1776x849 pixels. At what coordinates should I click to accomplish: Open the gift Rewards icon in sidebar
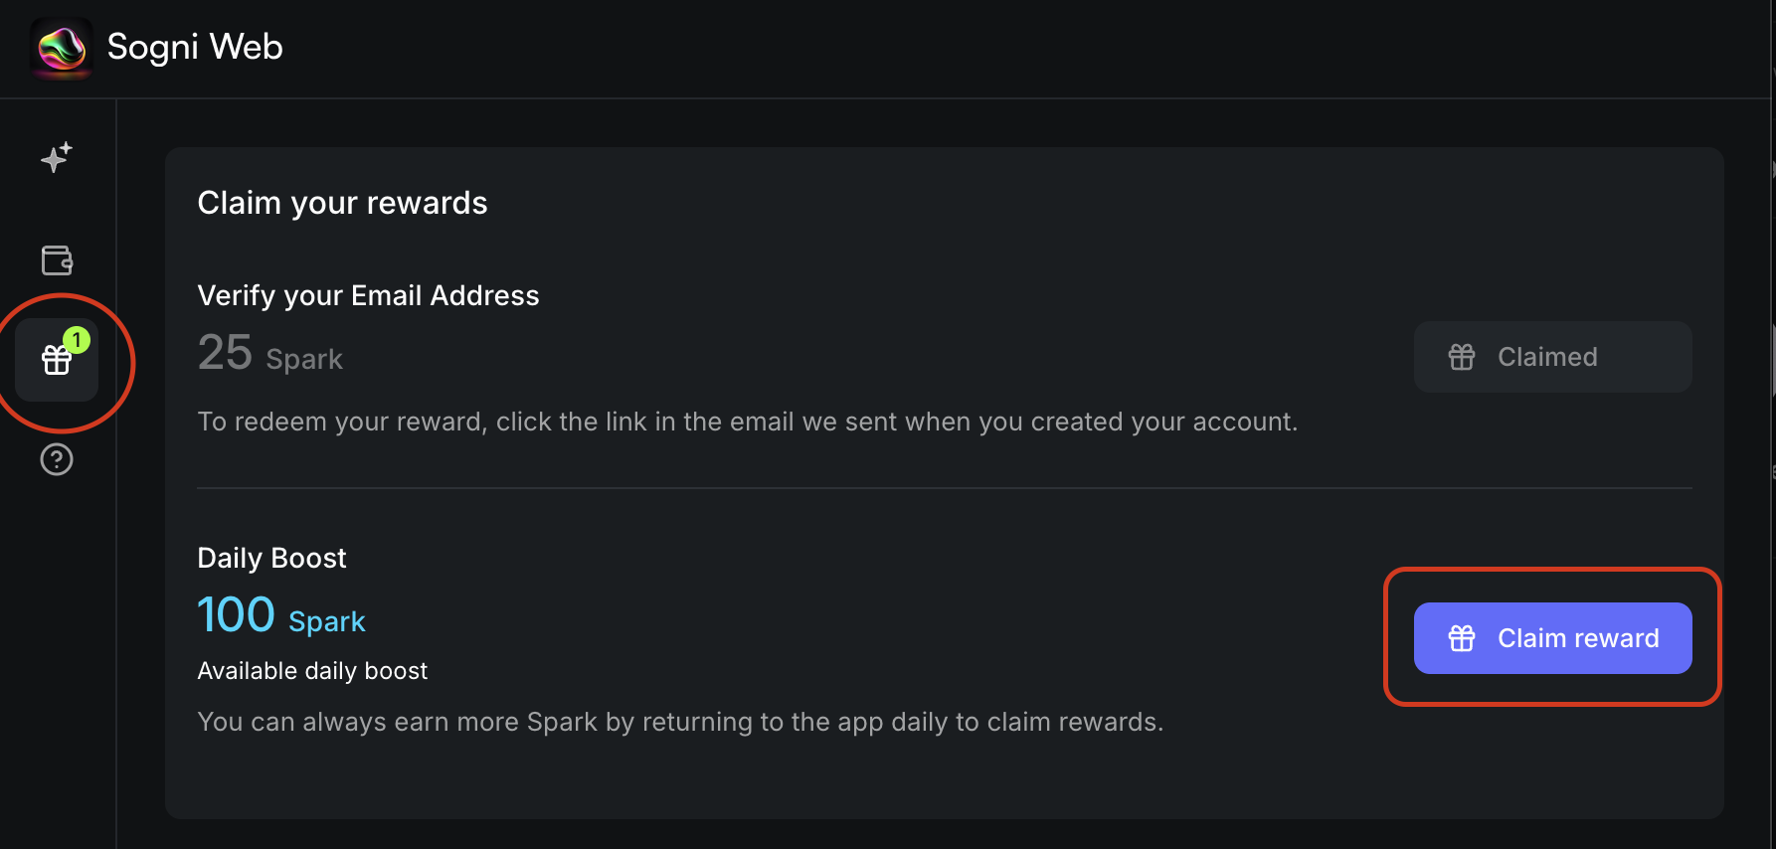click(x=56, y=361)
